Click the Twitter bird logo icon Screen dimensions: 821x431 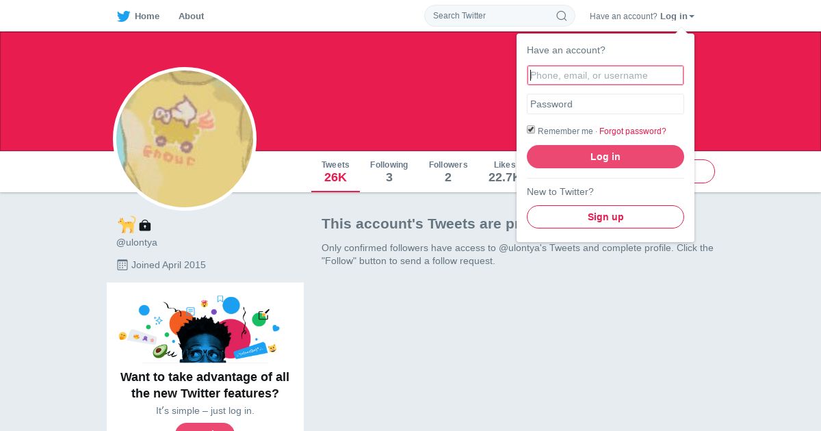coord(123,16)
